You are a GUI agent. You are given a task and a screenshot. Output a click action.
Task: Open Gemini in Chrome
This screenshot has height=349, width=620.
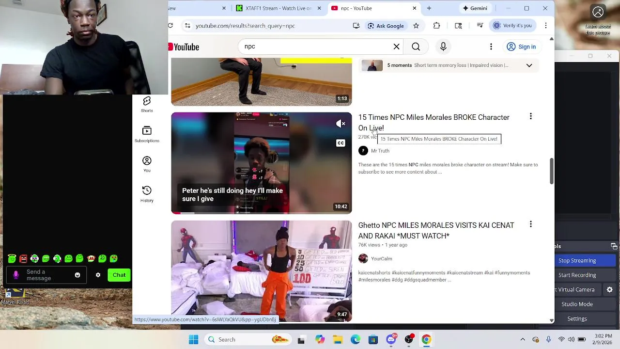click(x=475, y=8)
